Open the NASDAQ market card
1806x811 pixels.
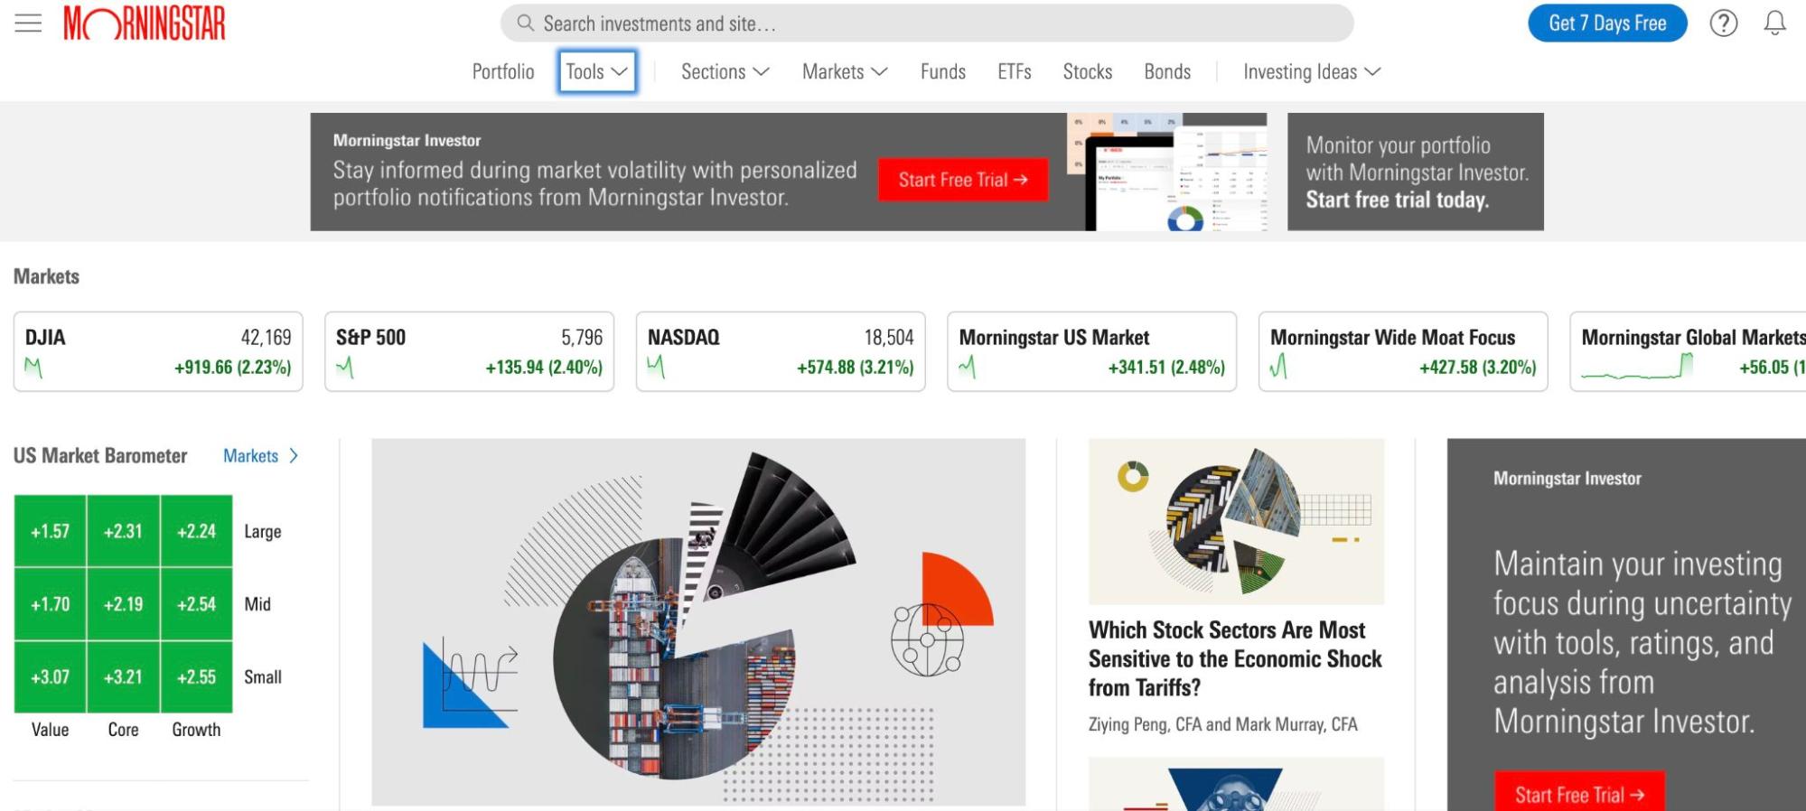(781, 351)
